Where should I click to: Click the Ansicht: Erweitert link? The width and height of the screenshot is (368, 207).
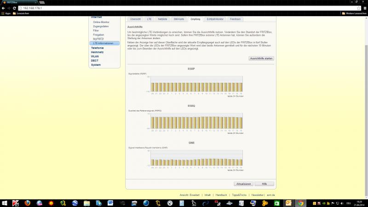pyautogui.click(x=190, y=195)
